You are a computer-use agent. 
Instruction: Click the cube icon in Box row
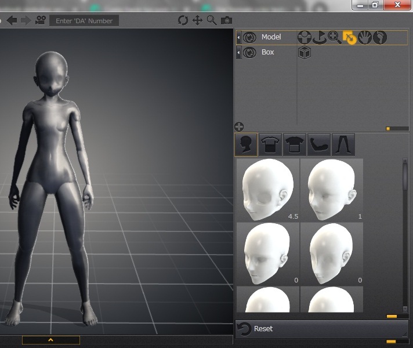[305, 53]
